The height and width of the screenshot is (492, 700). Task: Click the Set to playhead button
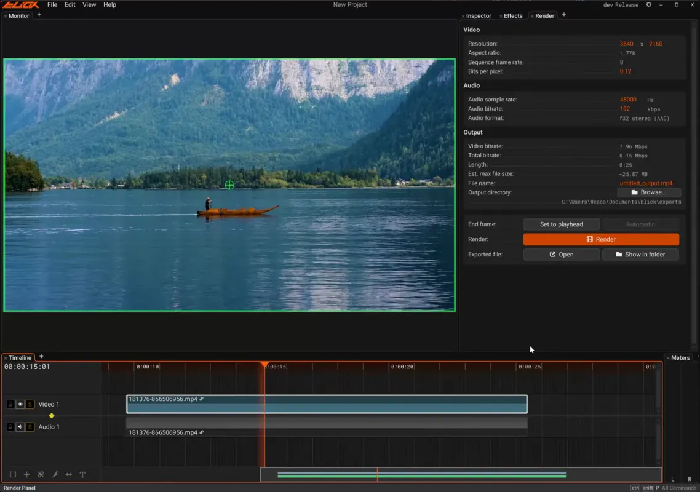(x=561, y=224)
